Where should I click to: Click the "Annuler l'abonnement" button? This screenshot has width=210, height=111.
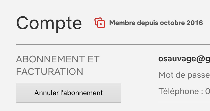pyautogui.click(x=69, y=93)
